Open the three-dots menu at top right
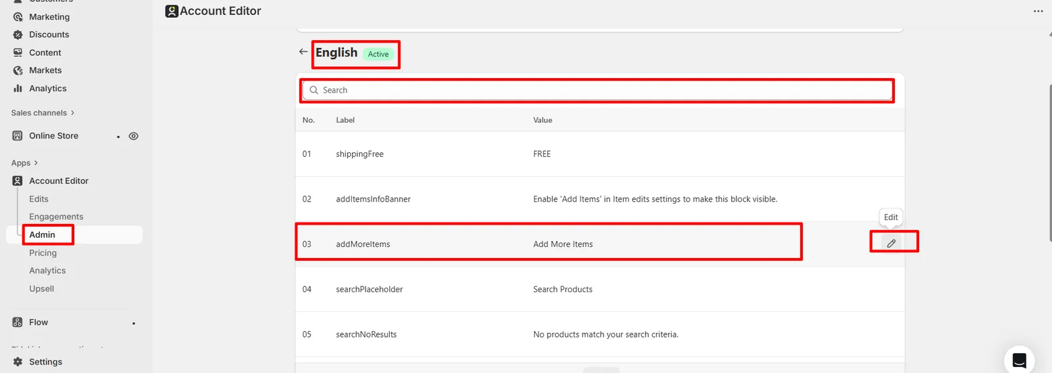 pos(1038,11)
